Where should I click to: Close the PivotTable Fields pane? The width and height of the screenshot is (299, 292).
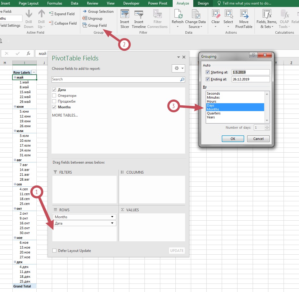click(184, 57)
